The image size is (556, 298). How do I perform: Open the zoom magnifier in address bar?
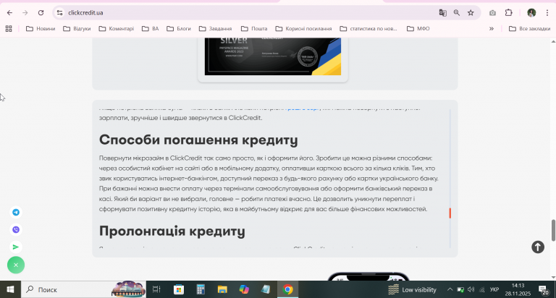point(457,13)
